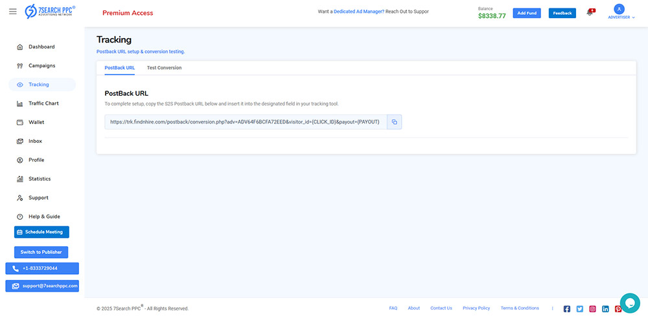Open the Facebook page icon in footer

tap(567, 309)
